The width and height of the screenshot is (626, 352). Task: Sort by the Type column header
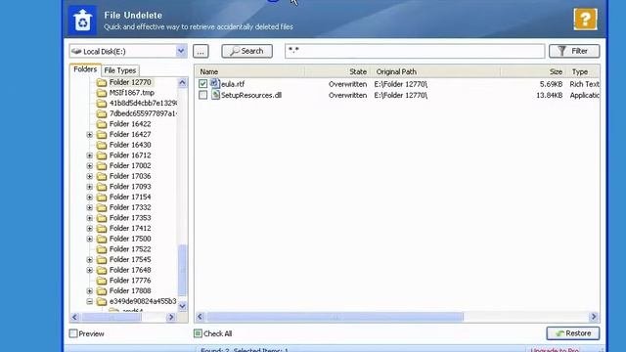coord(583,71)
